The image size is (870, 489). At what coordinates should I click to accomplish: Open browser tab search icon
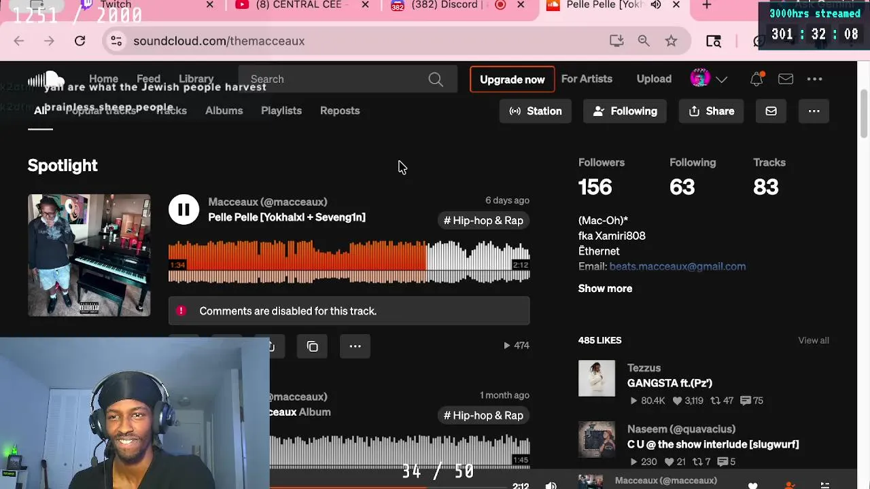click(714, 41)
